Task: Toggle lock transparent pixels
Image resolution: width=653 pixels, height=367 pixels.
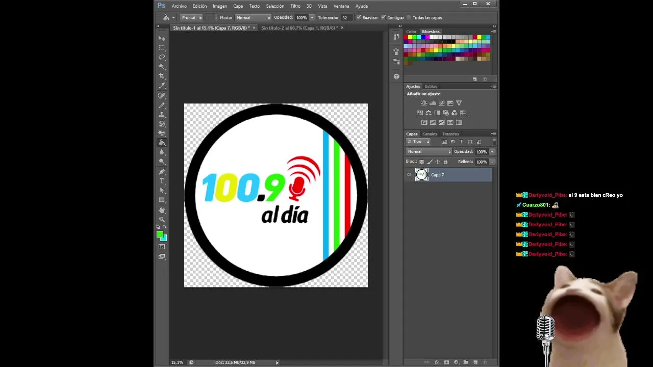Action: tap(421, 162)
